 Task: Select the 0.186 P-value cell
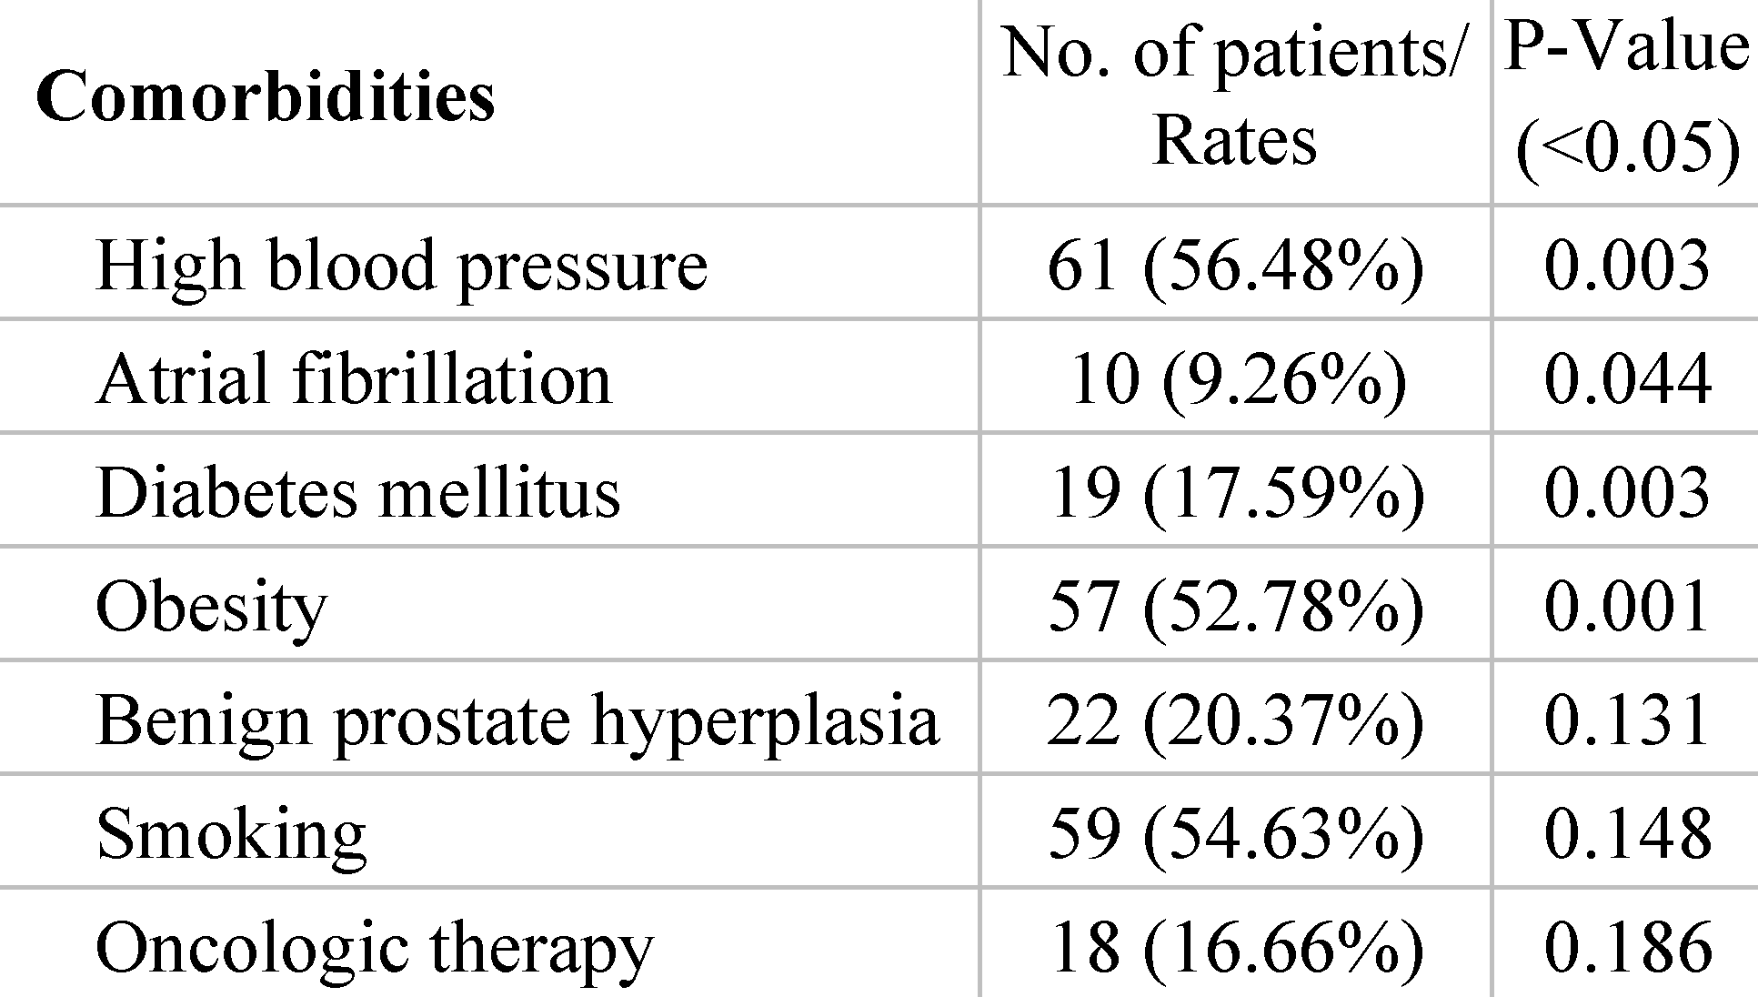[x=1627, y=948]
